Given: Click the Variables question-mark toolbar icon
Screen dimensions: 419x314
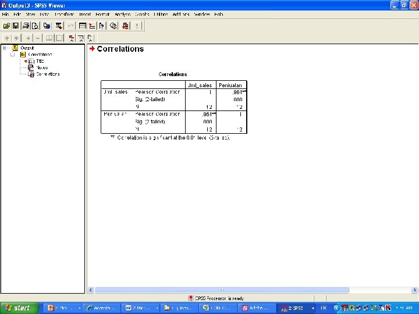Looking at the screenshot, I should pyautogui.click(x=101, y=26).
